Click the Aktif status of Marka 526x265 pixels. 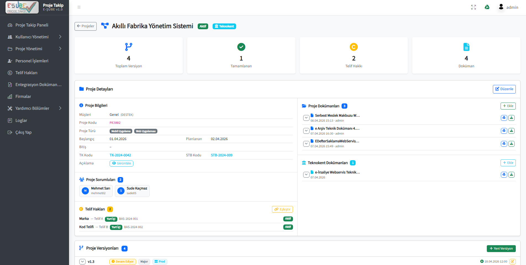288,219
